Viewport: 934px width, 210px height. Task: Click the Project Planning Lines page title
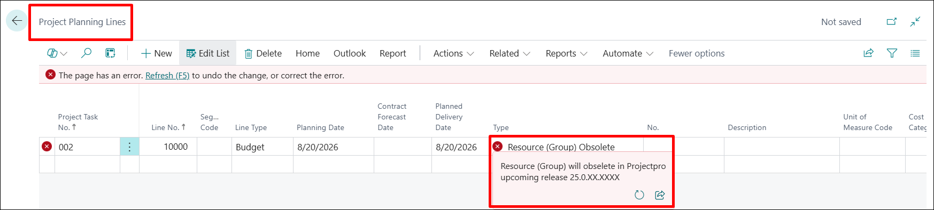click(82, 22)
